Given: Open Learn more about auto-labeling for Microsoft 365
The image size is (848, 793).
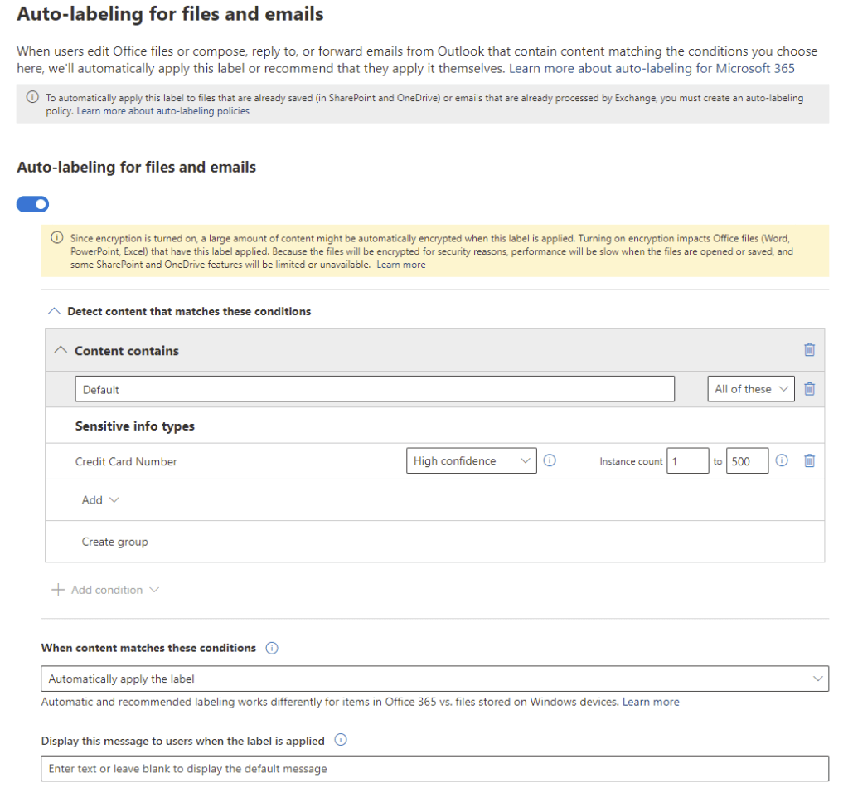Looking at the screenshot, I should 652,68.
